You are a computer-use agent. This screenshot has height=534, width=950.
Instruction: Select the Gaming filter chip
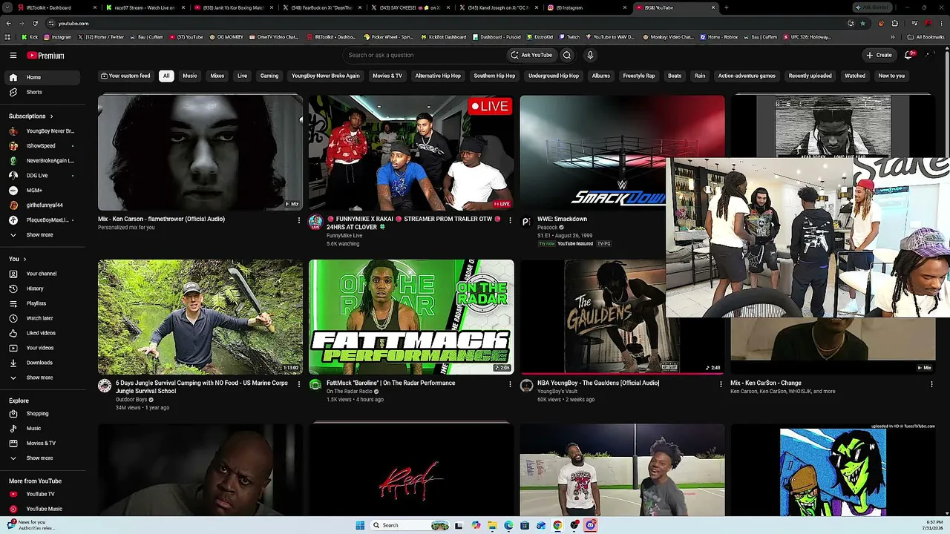tap(269, 76)
